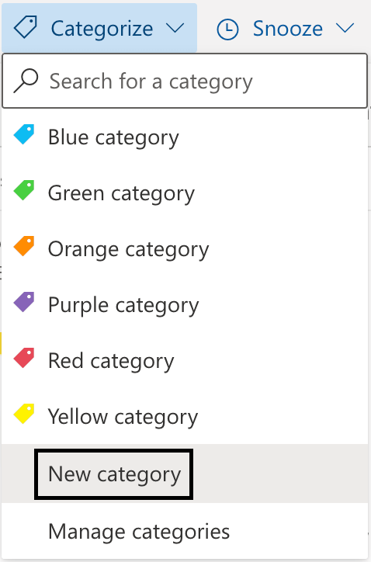Click the orange category tag icon

(x=24, y=246)
